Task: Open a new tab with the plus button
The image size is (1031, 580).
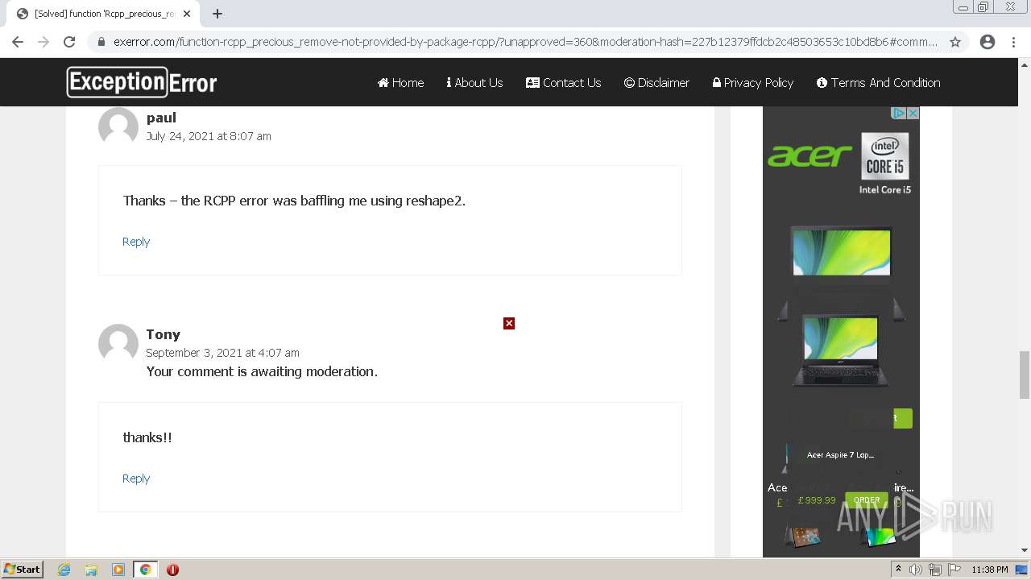Action: (217, 14)
